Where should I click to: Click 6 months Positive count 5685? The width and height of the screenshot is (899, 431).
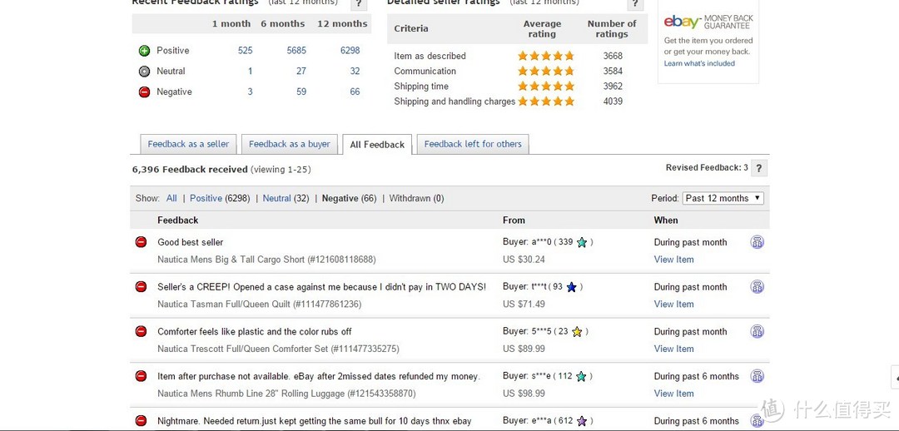[x=296, y=51]
